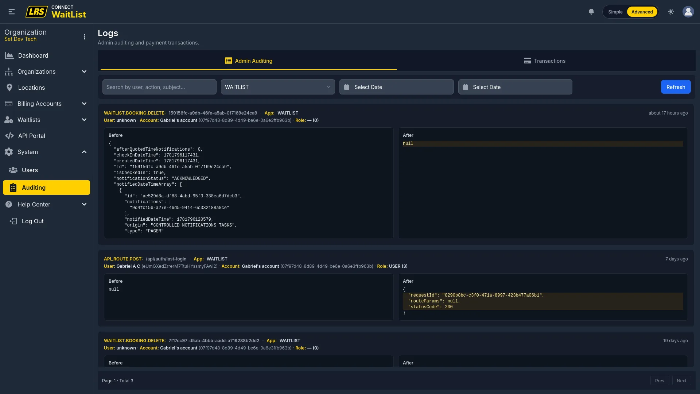This screenshot has height=394, width=700.
Task: Open organization options three-dot menu
Action: [x=85, y=37]
